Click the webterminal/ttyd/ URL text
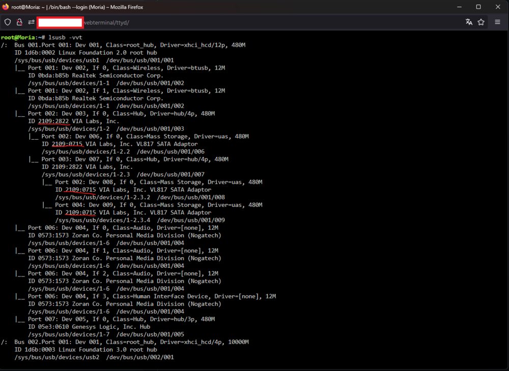 (x=106, y=22)
